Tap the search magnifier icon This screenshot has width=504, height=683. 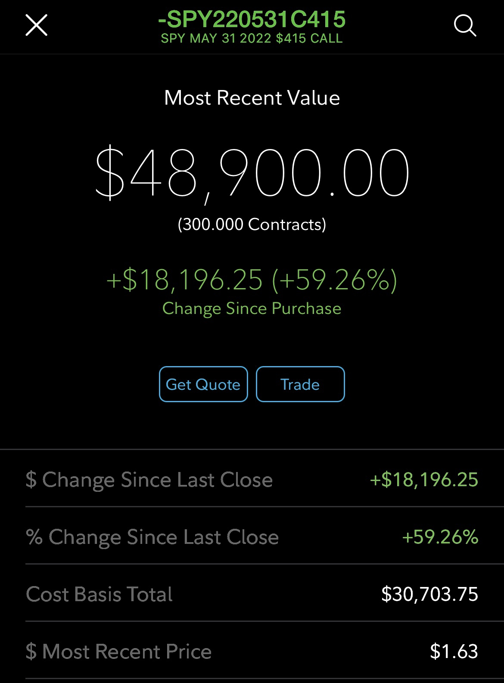tap(465, 26)
